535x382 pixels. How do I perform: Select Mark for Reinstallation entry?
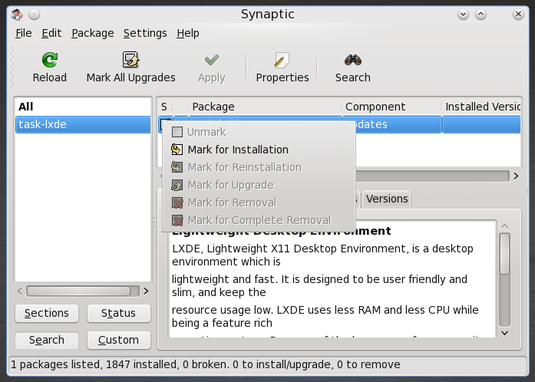tap(259, 167)
